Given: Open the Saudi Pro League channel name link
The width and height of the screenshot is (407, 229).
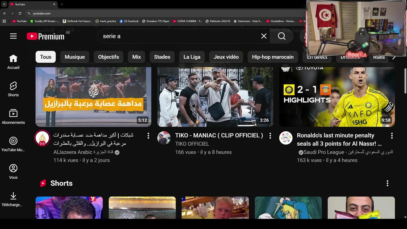Looking at the screenshot, I should [348, 152].
